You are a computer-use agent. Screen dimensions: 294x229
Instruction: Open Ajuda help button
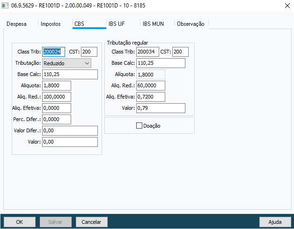275,222
